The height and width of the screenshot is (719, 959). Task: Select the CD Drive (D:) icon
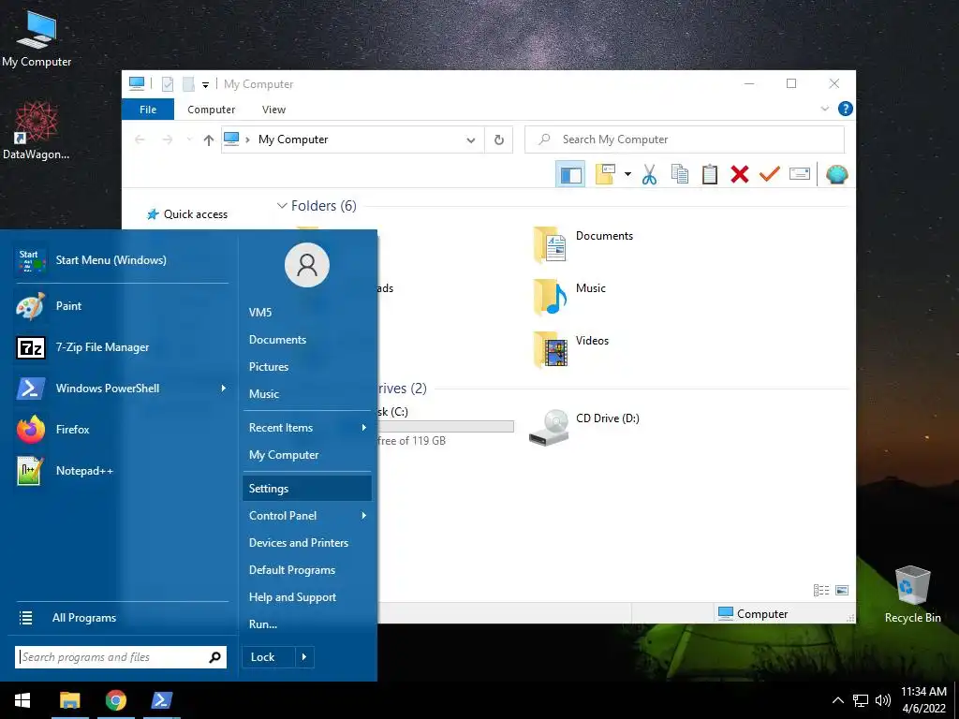(549, 427)
